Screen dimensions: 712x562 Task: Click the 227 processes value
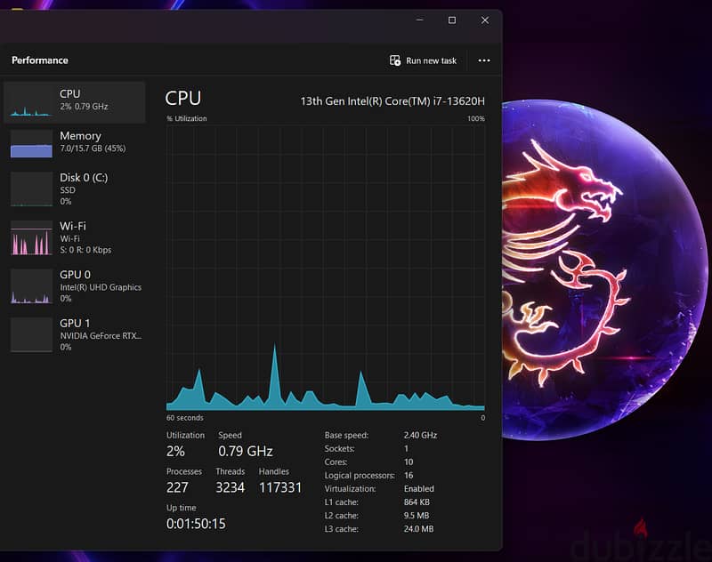[177, 487]
